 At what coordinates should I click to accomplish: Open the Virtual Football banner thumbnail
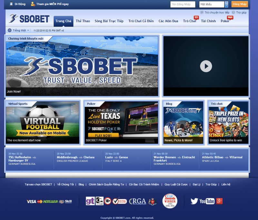pyautogui.click(x=43, y=122)
